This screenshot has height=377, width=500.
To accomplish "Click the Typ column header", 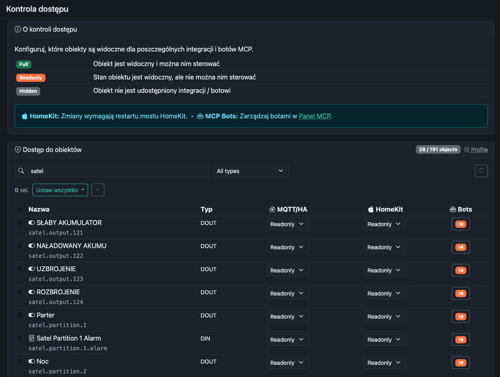I will [x=207, y=209].
